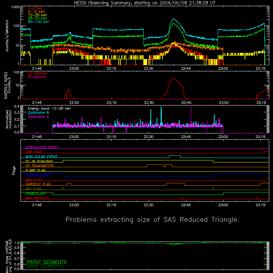The image size is (273, 273).
Task: Click the 0.7 tick on livetime axis
Action: 17,259
